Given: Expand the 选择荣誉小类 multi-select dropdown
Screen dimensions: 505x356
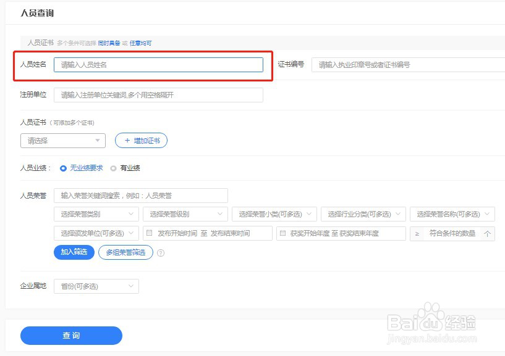Looking at the screenshot, I should (274, 214).
